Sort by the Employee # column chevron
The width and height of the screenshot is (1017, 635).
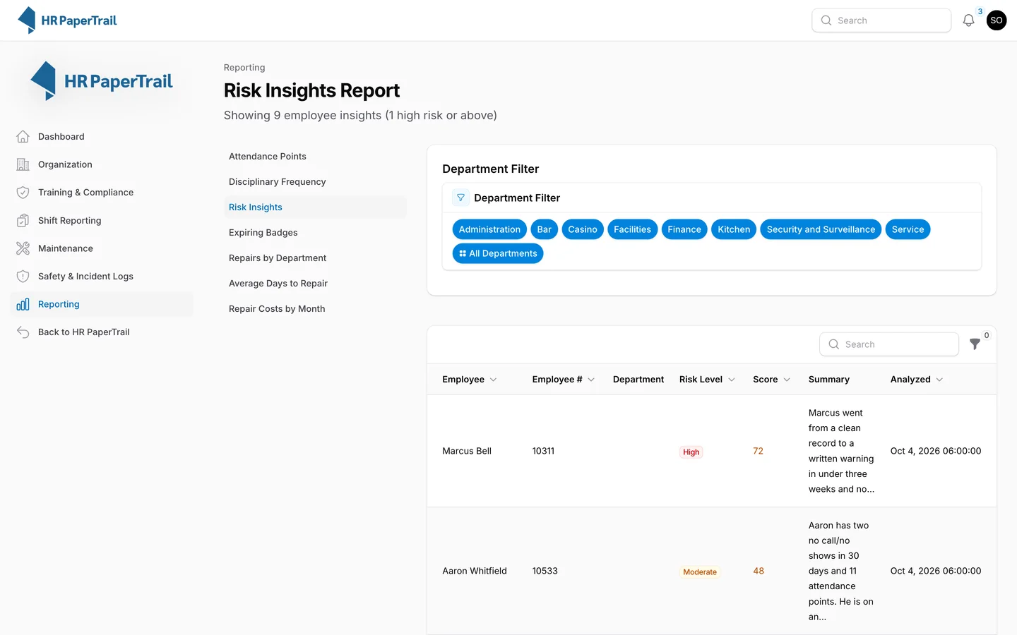point(591,380)
